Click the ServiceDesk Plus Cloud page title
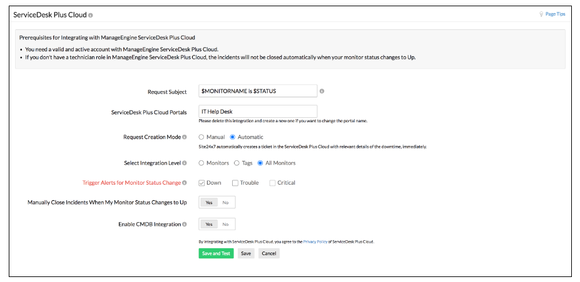 pyautogui.click(x=50, y=15)
